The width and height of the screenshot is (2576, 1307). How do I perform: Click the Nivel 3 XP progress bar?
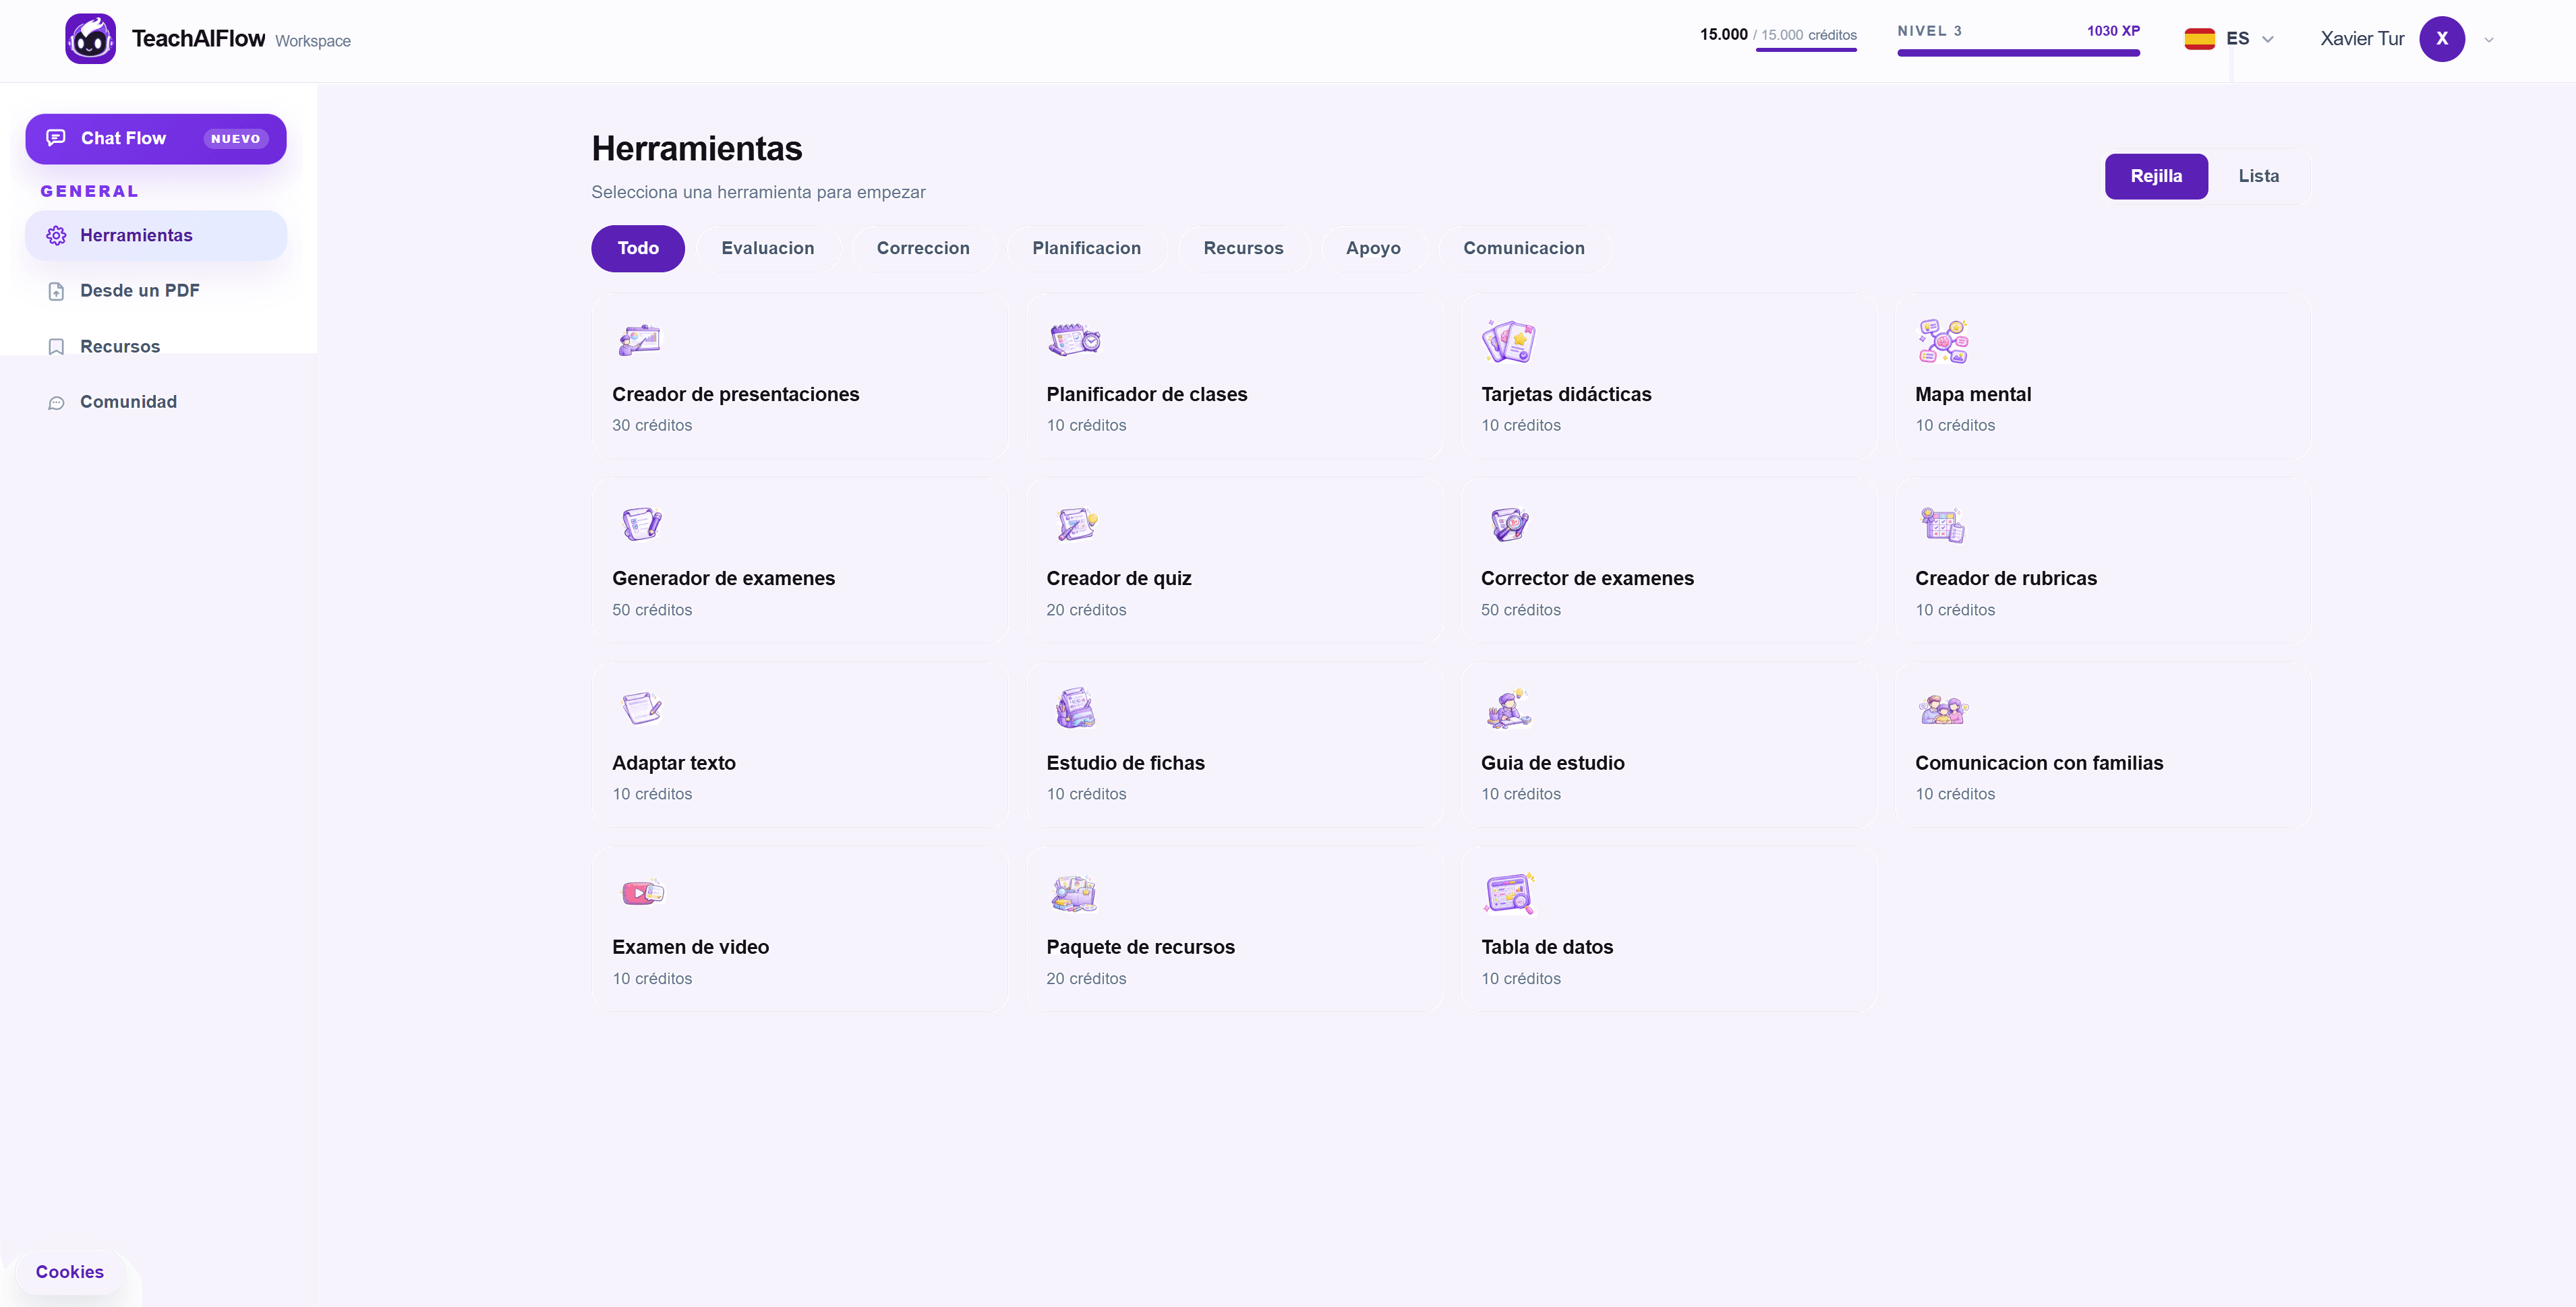pyautogui.click(x=2018, y=53)
